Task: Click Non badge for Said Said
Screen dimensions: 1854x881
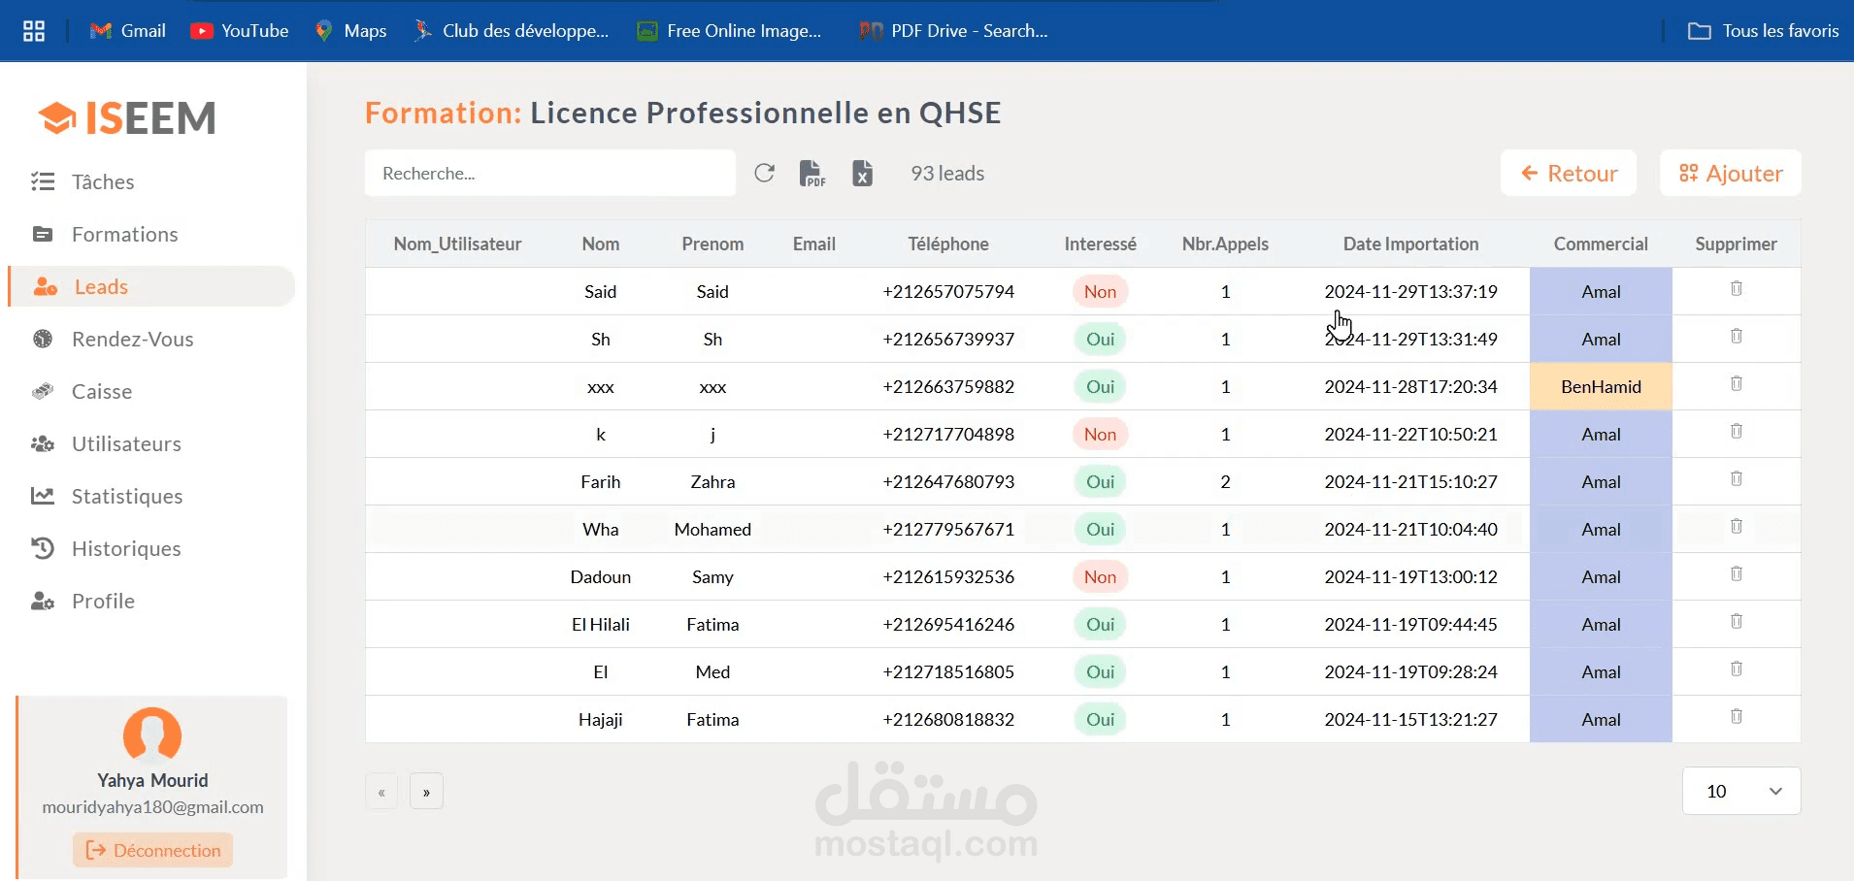Action: pyautogui.click(x=1100, y=291)
